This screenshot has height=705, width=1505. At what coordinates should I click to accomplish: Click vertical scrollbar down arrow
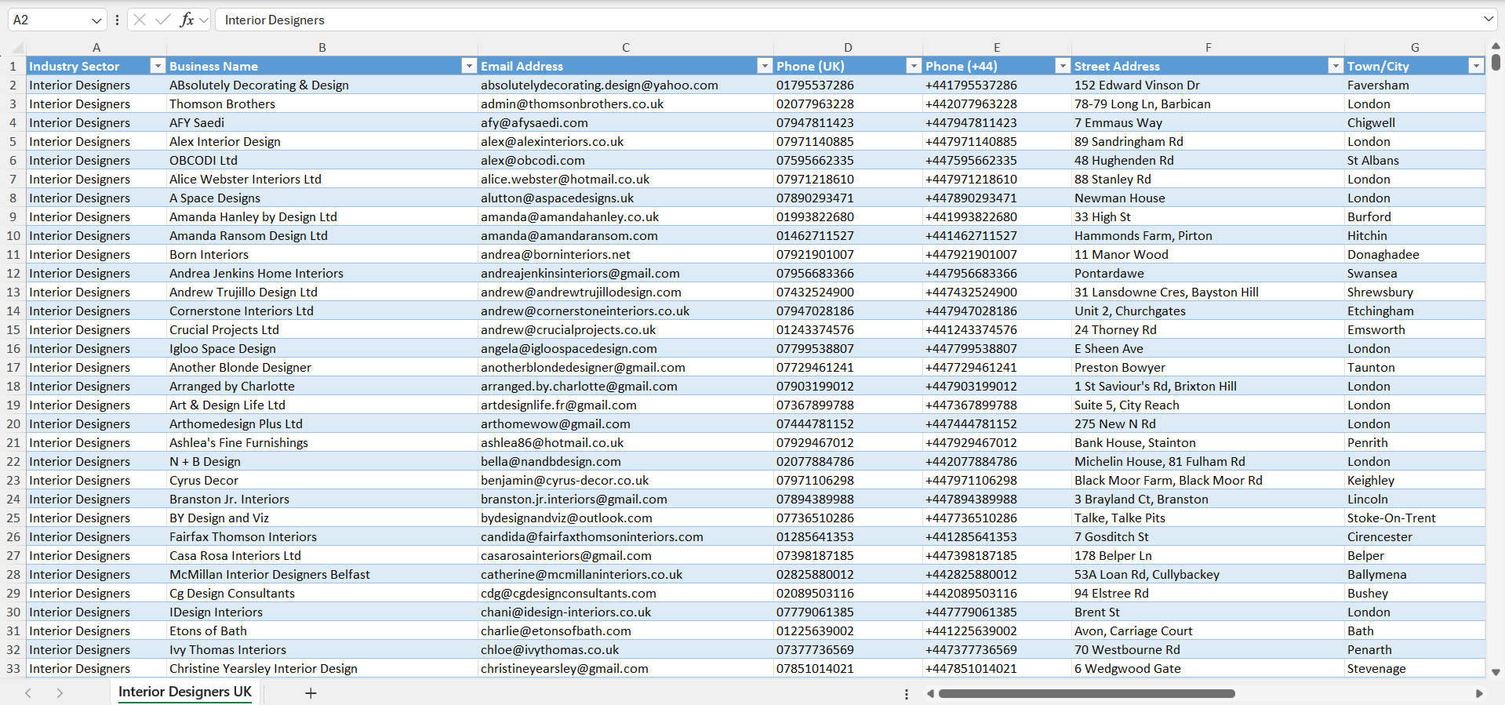tap(1496, 672)
